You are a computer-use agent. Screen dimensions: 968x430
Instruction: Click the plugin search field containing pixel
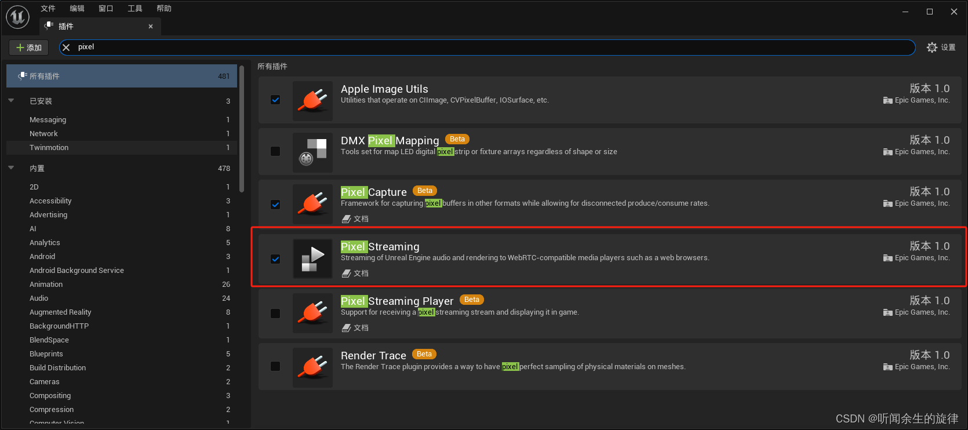coord(487,48)
